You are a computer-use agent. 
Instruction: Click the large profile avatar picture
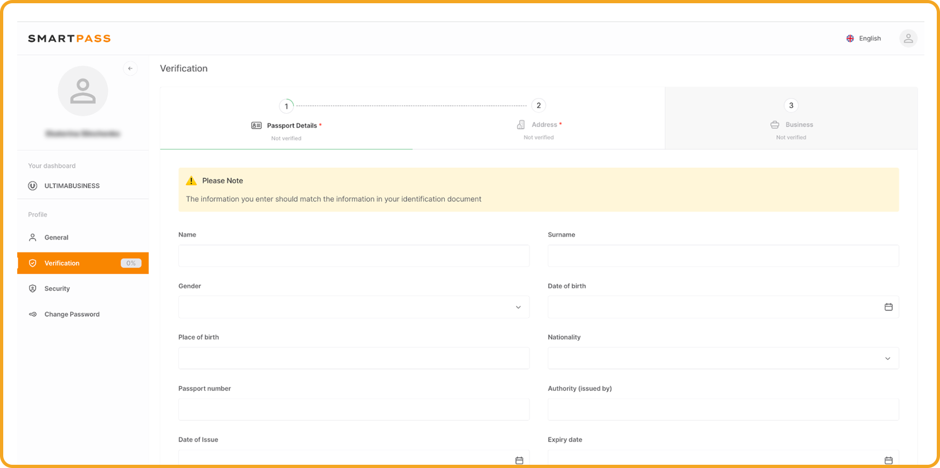click(83, 91)
